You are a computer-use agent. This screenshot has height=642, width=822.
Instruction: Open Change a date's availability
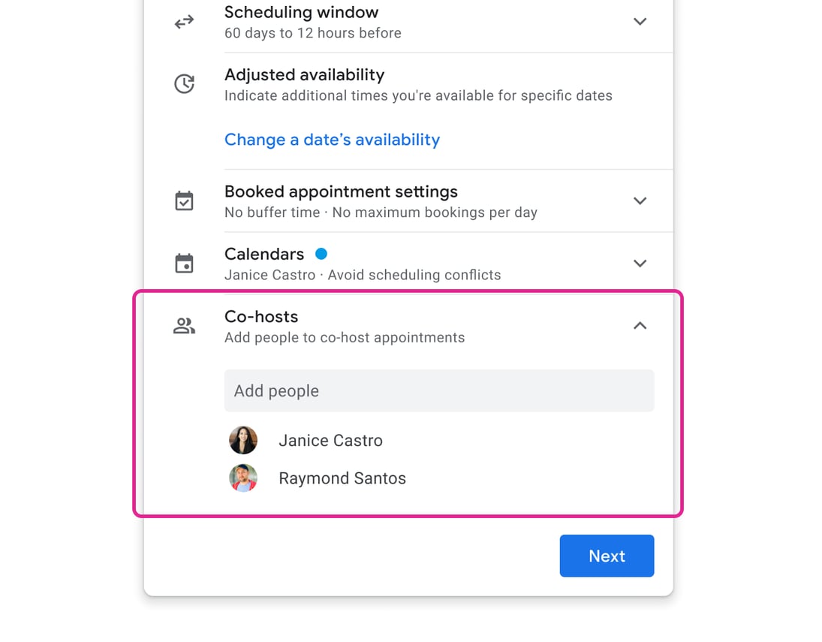click(332, 140)
